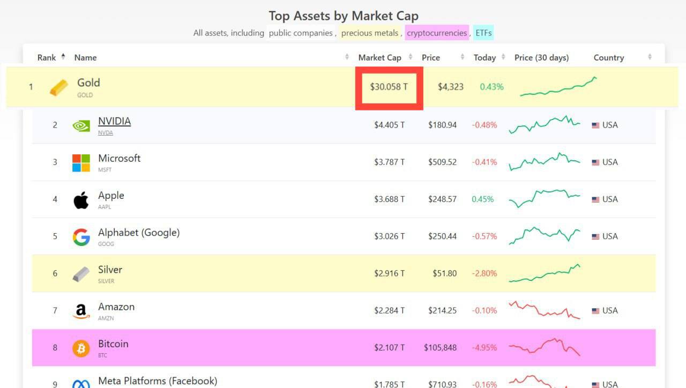Sort by Country column arrows
686x388 pixels.
coord(650,57)
